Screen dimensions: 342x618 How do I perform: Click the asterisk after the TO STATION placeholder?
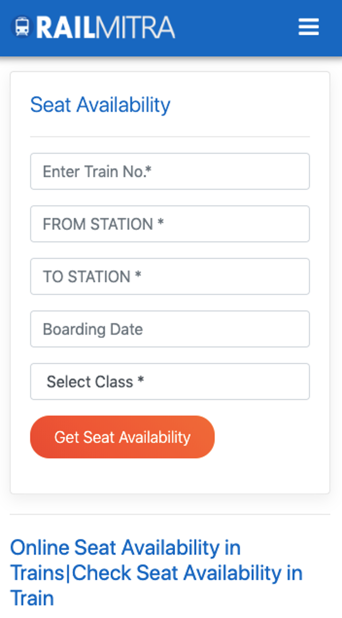point(138,274)
